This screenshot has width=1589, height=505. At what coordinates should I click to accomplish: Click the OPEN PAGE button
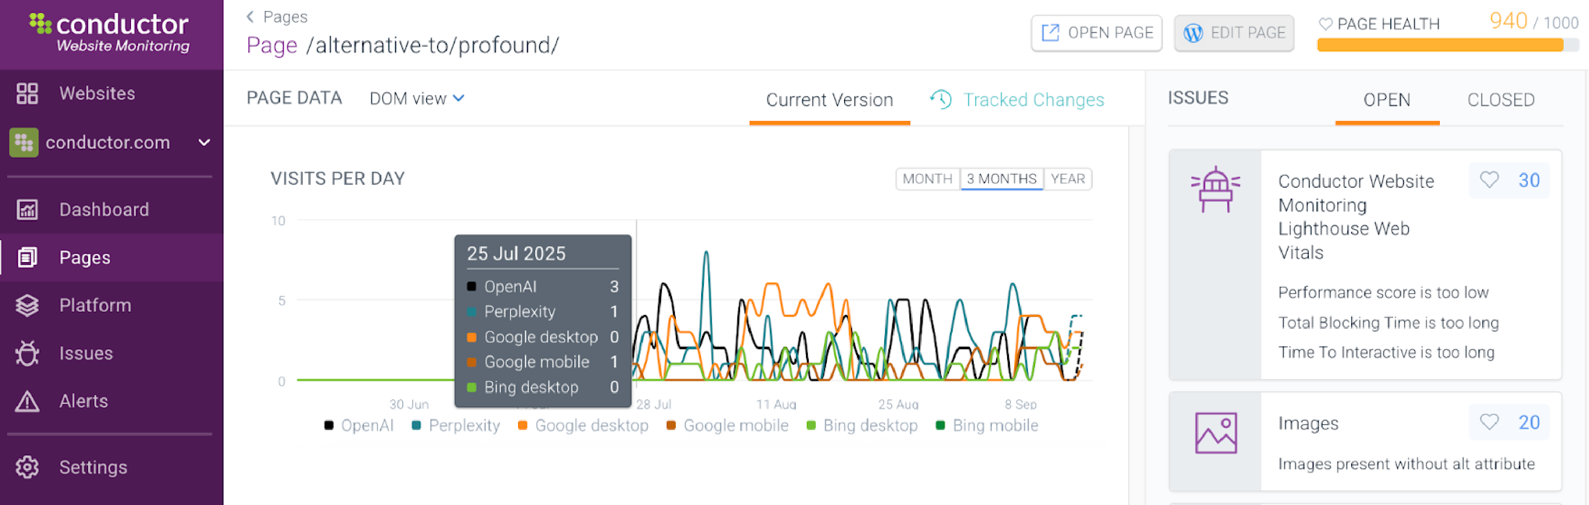1097,33
